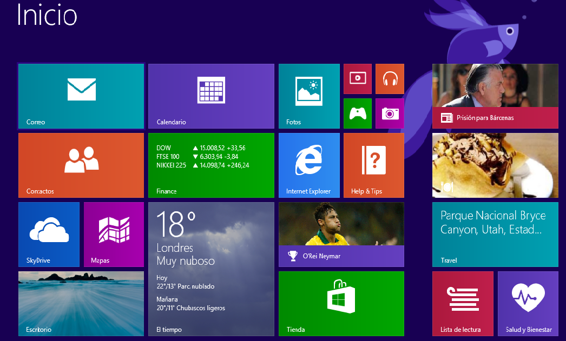Viewport: 566px width, 341px height.
Task: Click the FTSE 100 row in Finance
Action: [198, 157]
